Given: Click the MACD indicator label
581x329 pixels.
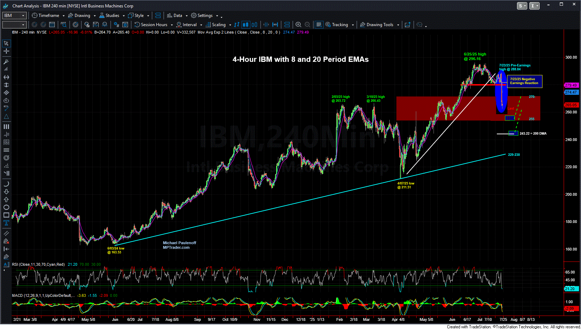Looking at the screenshot, I should pos(43,295).
